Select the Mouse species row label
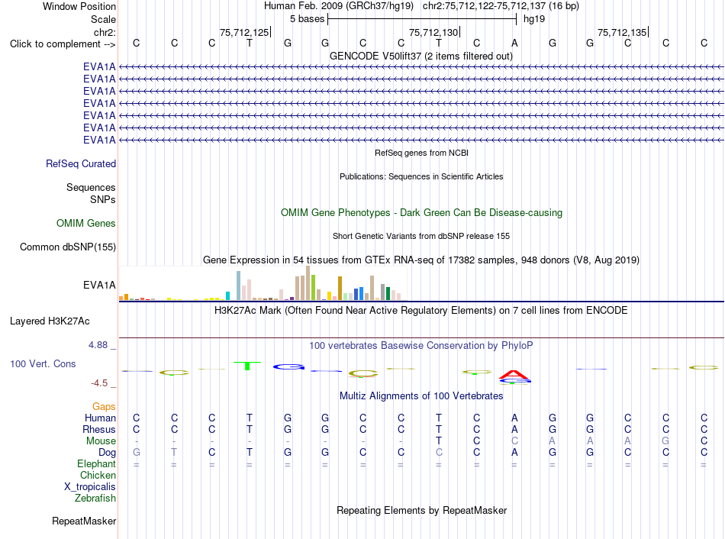Viewport: 725px width, 539px height. [101, 441]
